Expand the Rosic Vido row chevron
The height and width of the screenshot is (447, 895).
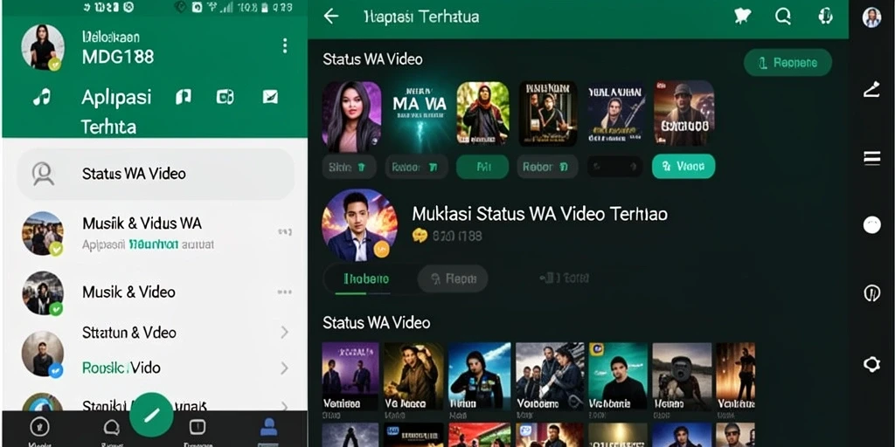[x=284, y=368]
